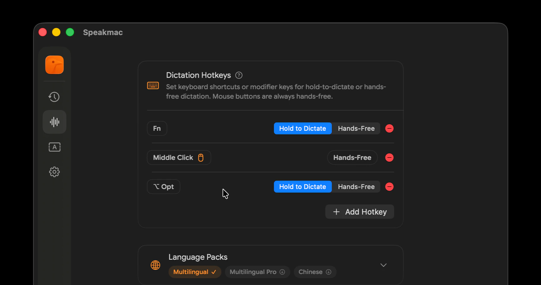Click the Hands-Free control for Middle Click
Viewport: 541px width, 285px height.
[x=352, y=158]
